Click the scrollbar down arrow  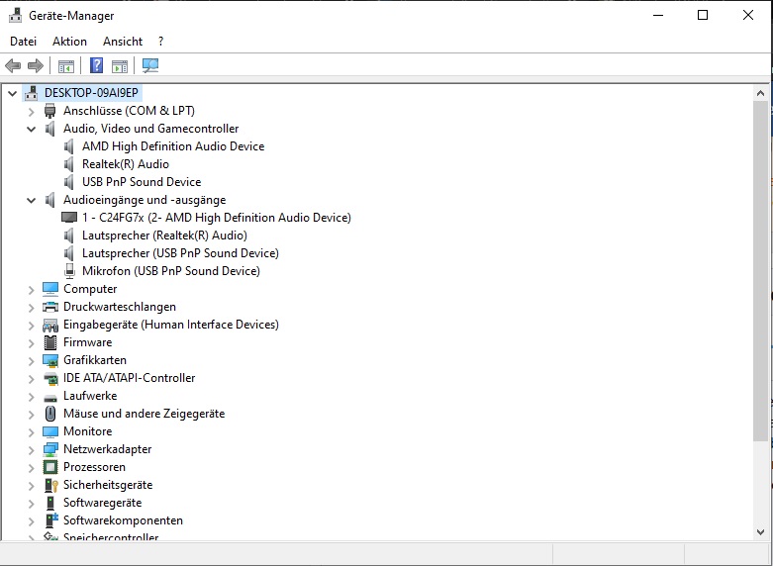coord(760,531)
